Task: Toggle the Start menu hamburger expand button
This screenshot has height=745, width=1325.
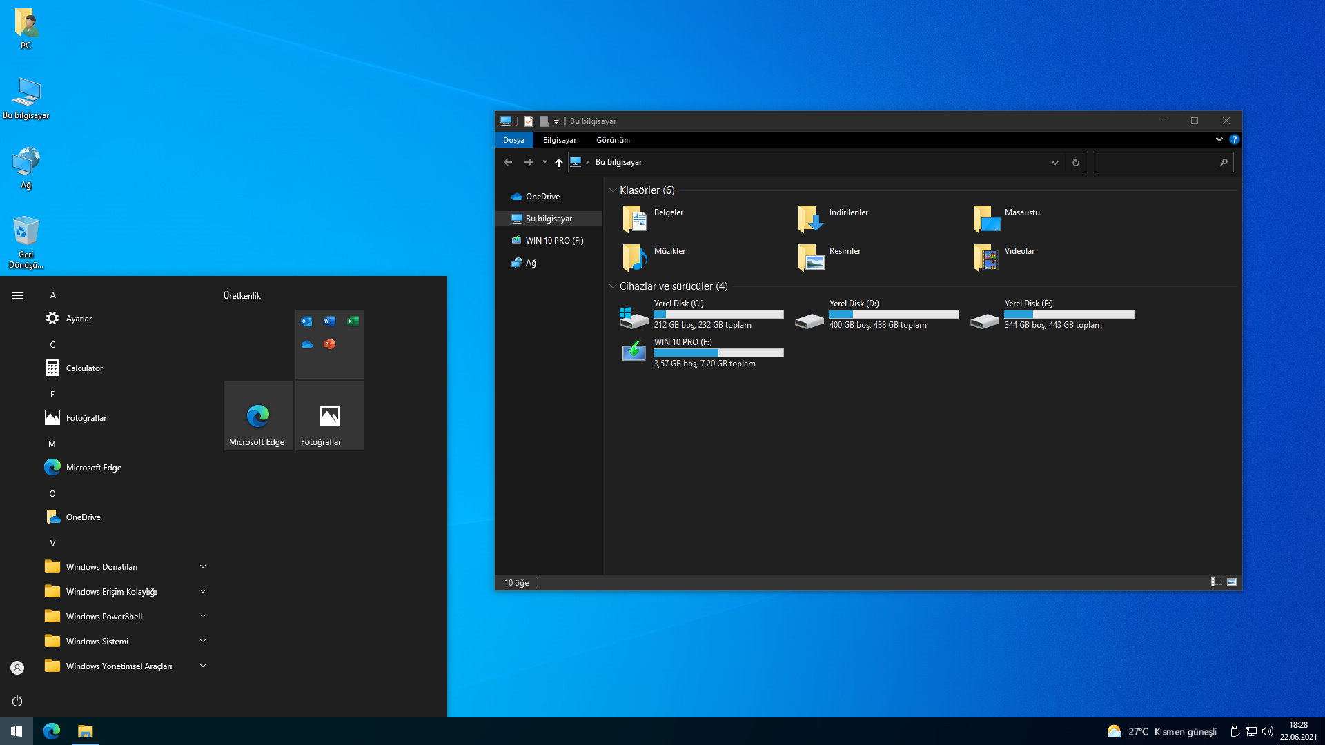Action: point(17,295)
